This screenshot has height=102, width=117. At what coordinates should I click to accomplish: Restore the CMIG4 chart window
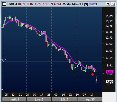[x=108, y=4]
